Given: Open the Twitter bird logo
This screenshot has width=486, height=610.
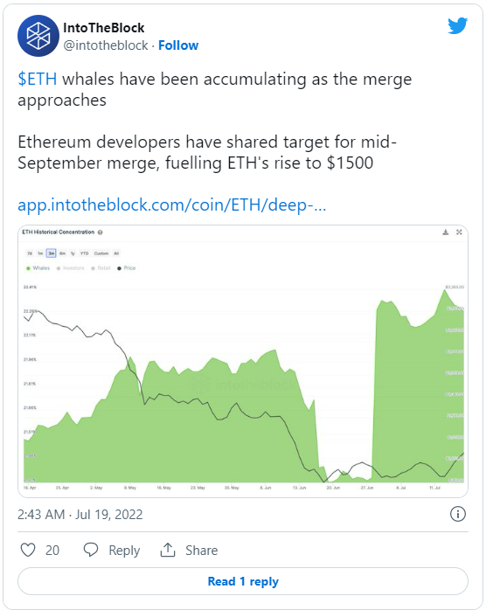Looking at the screenshot, I should [457, 25].
